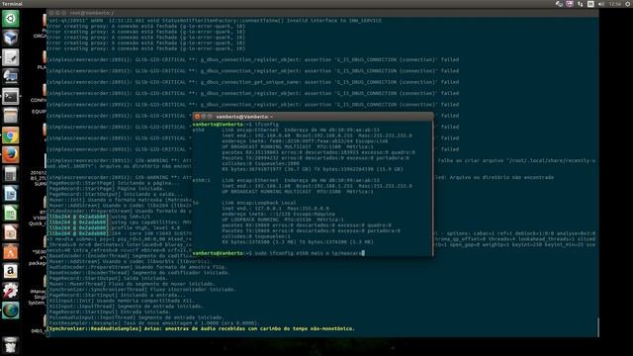Open LibreOffice Writer from the launcher

pos(11,194)
